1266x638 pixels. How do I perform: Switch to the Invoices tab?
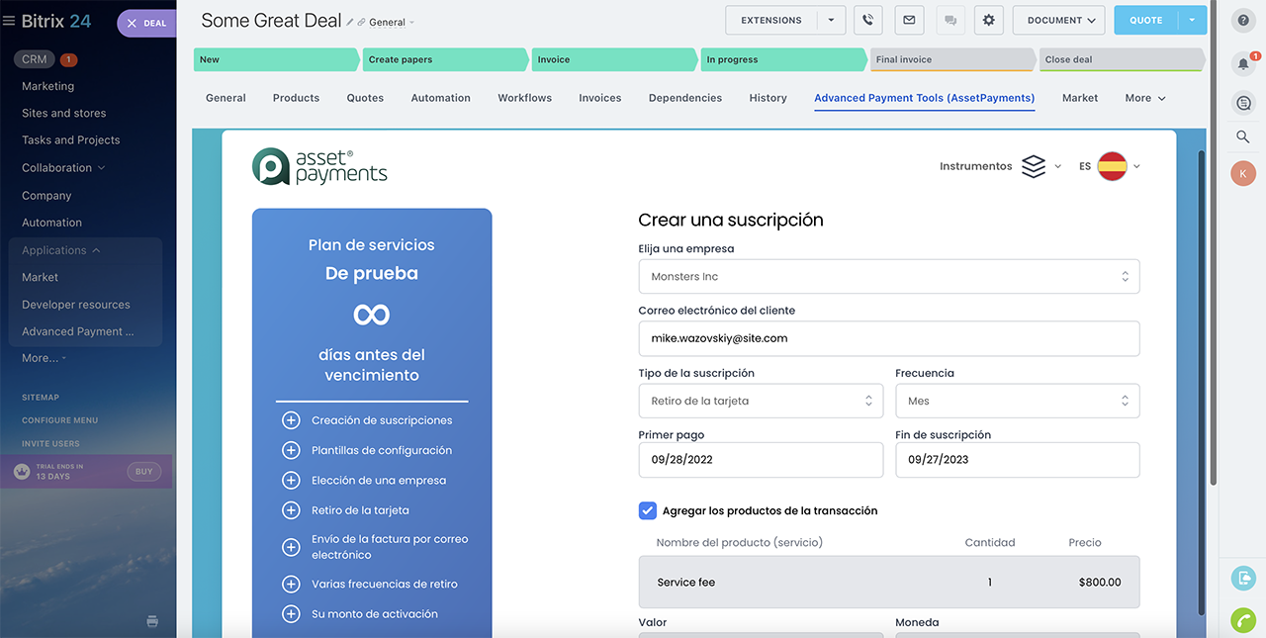[x=599, y=98]
